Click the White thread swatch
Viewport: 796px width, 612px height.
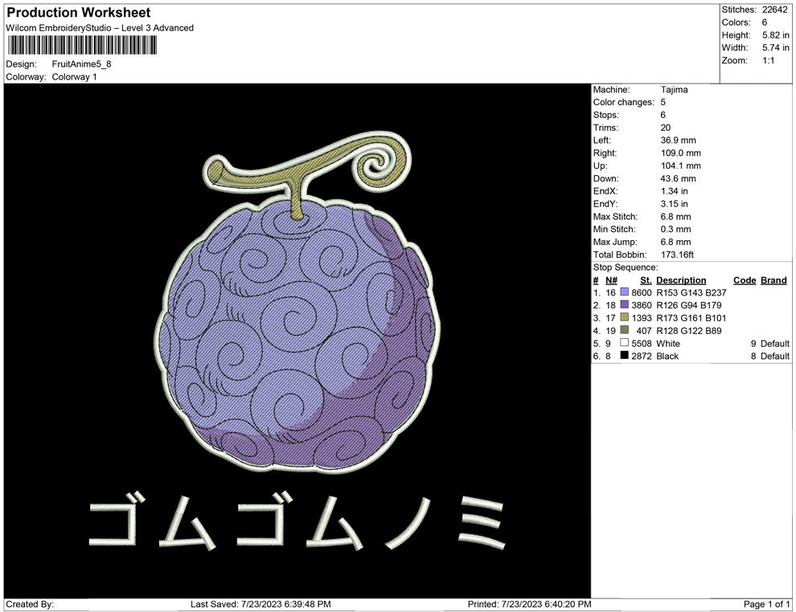625,343
